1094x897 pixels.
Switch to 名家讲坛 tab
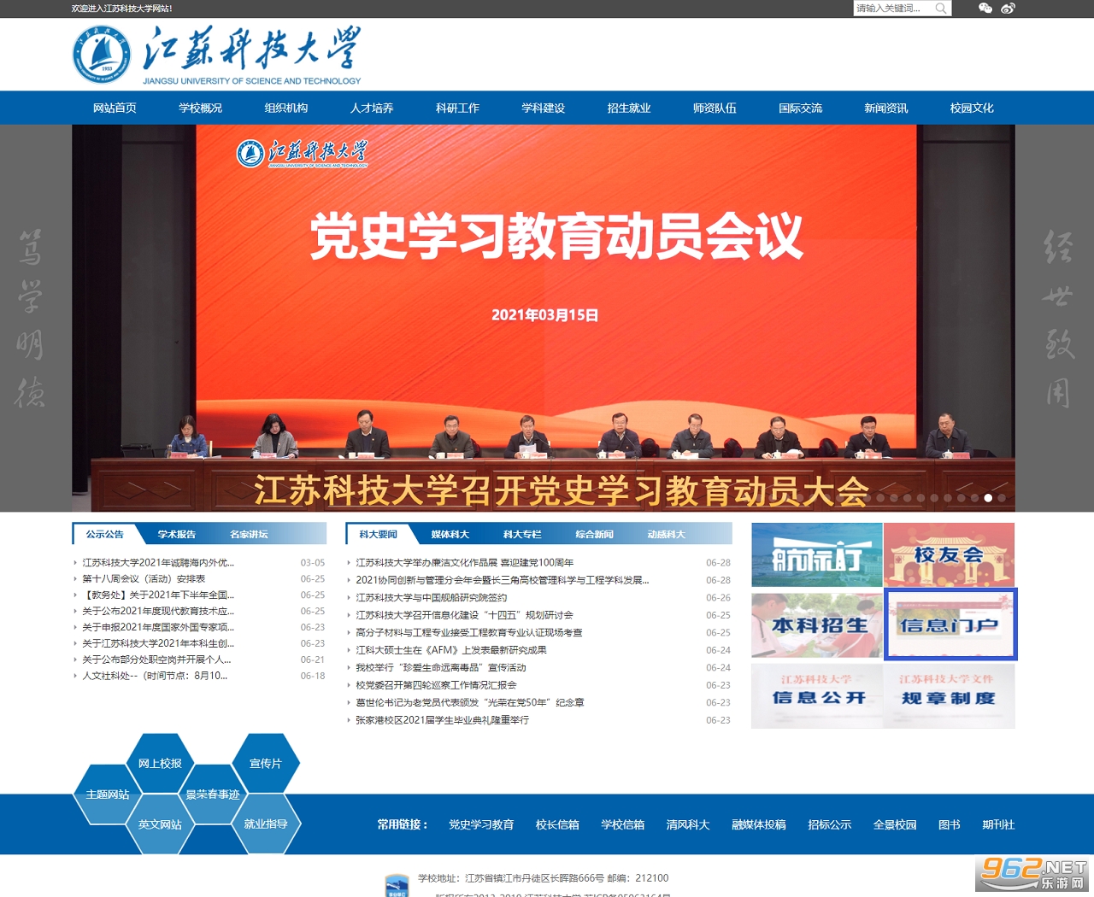tap(249, 534)
